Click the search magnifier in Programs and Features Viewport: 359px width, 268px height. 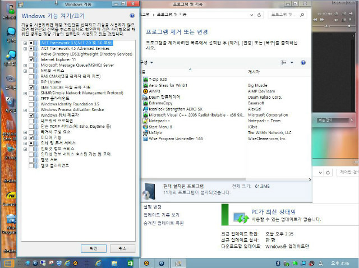302,15
